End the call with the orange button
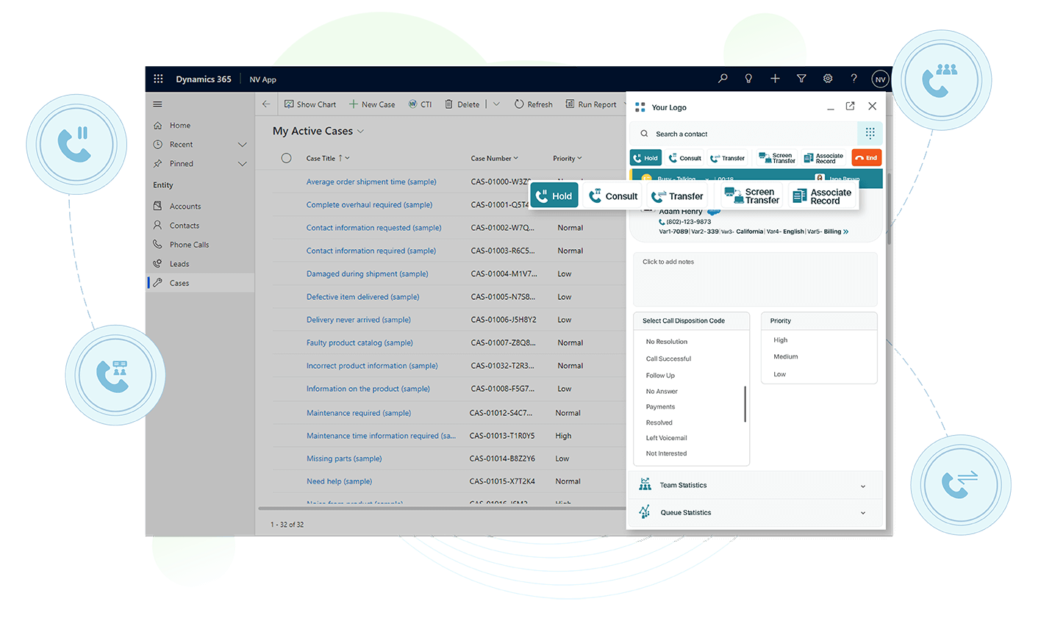Viewport: 1041px width, 618px height. pos(866,157)
